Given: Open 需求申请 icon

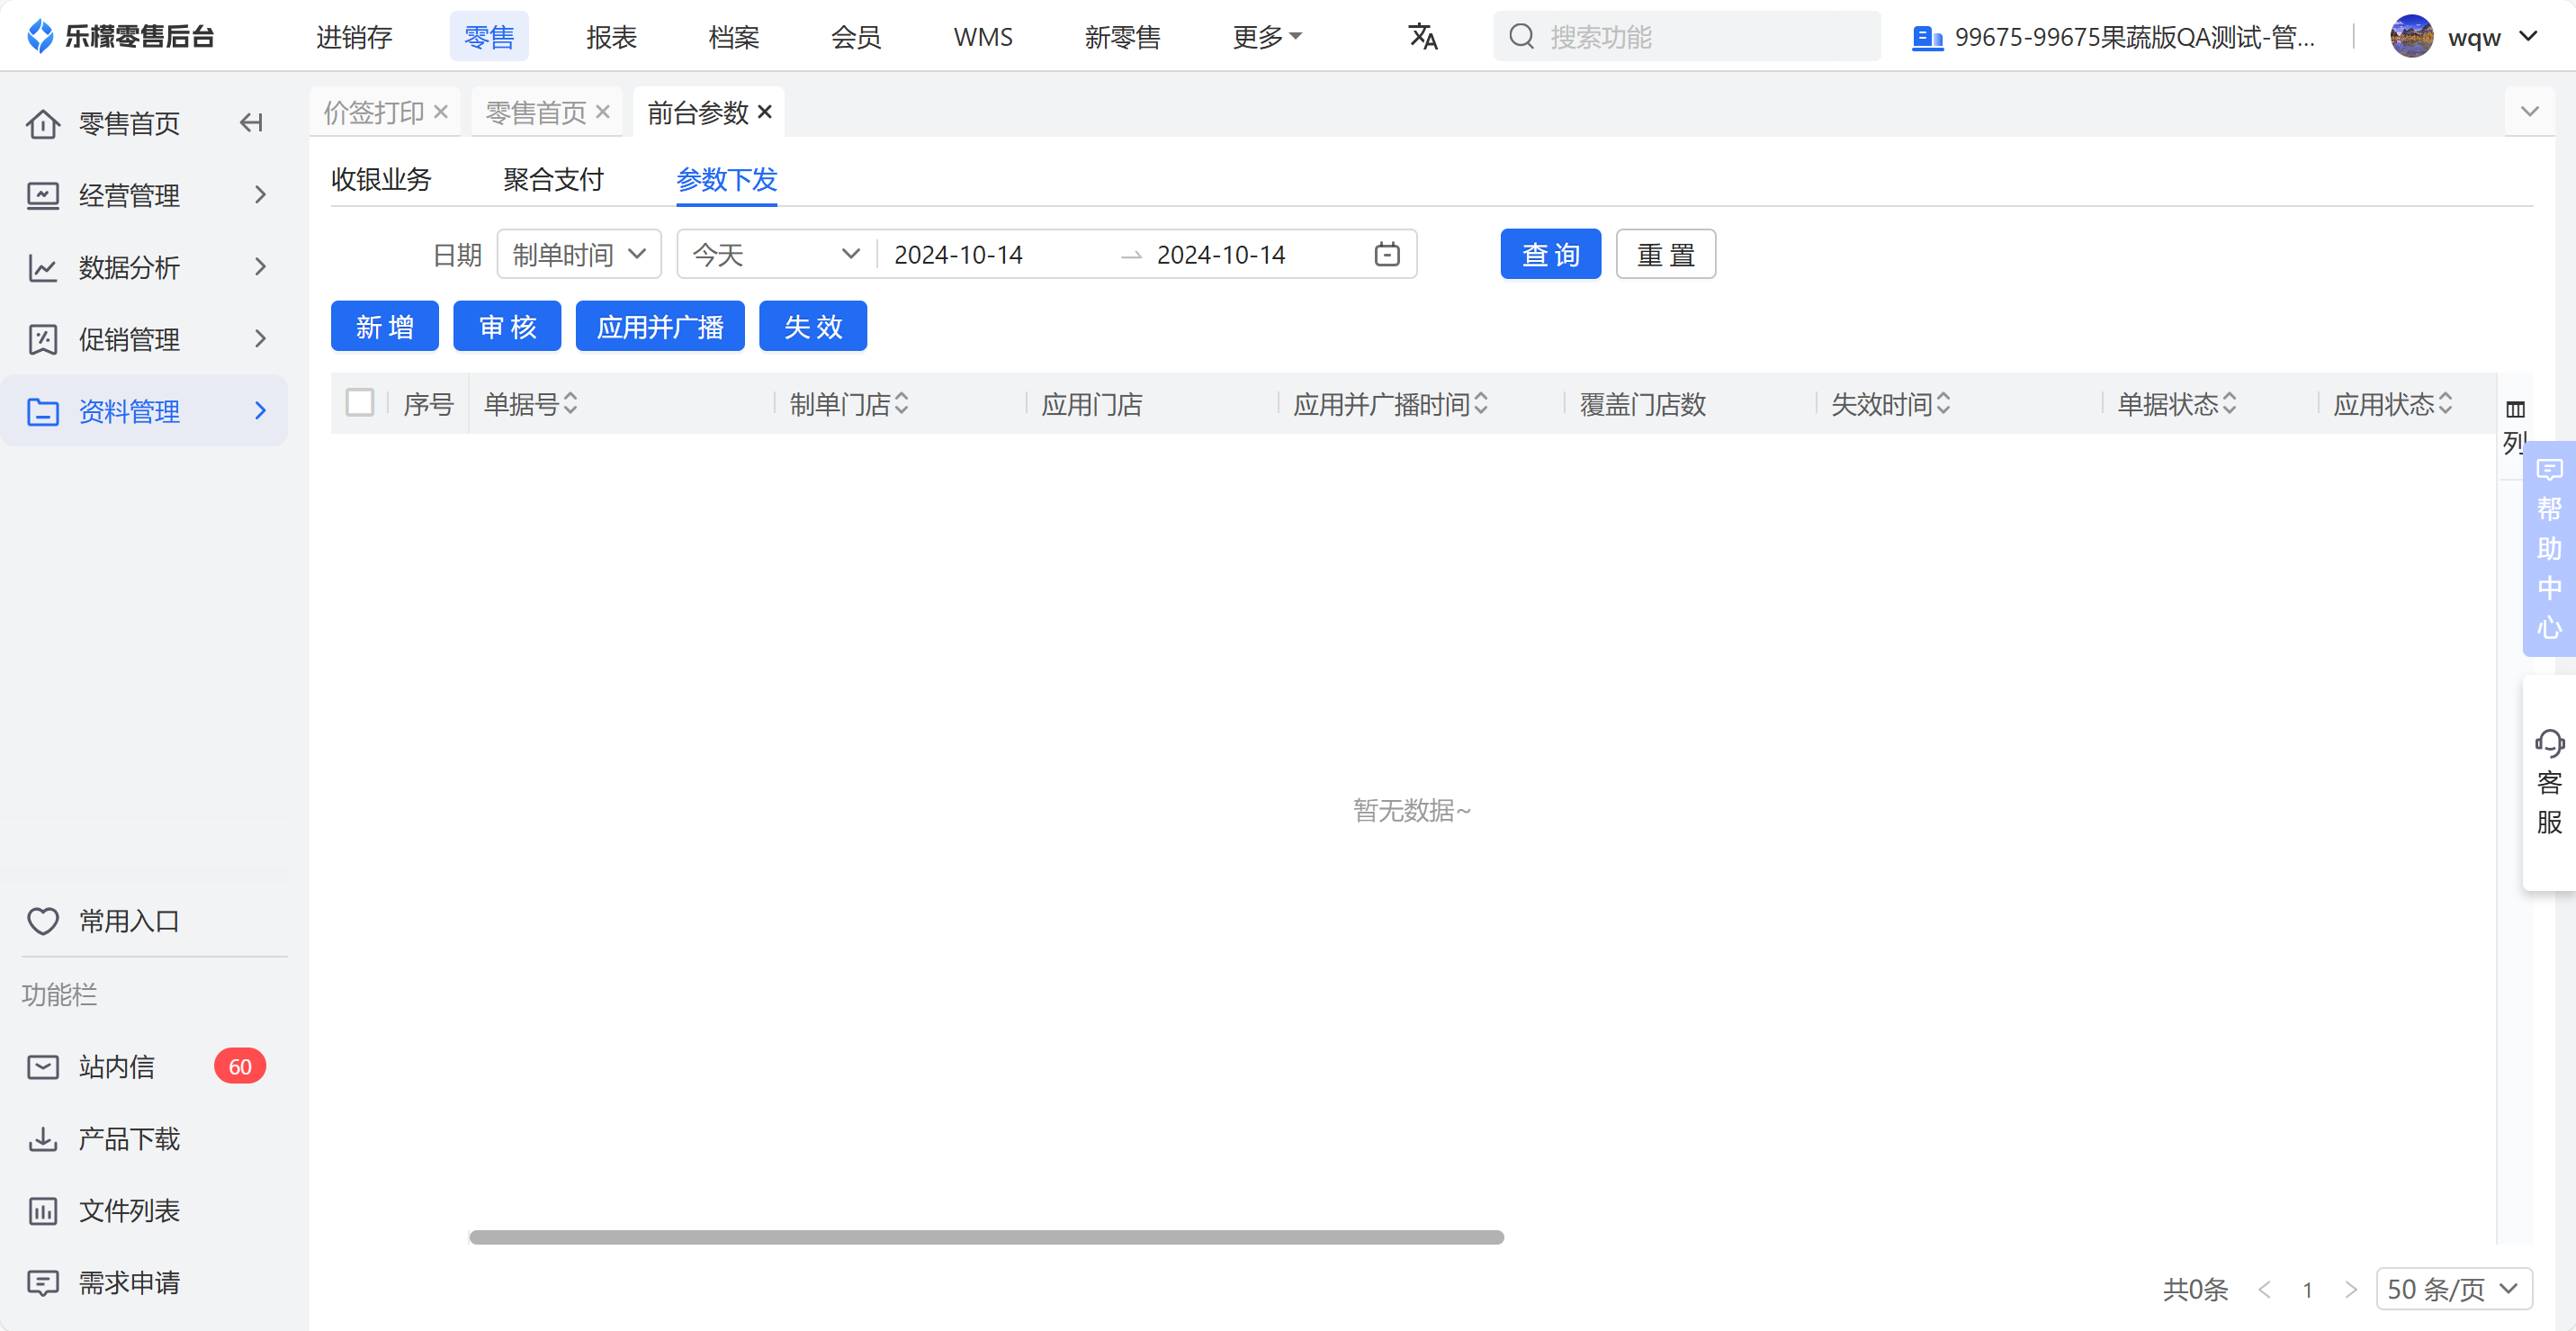Looking at the screenshot, I should click(42, 1283).
